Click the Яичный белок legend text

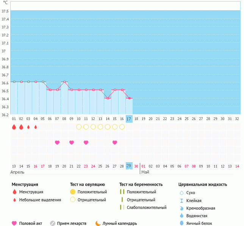(199, 223)
